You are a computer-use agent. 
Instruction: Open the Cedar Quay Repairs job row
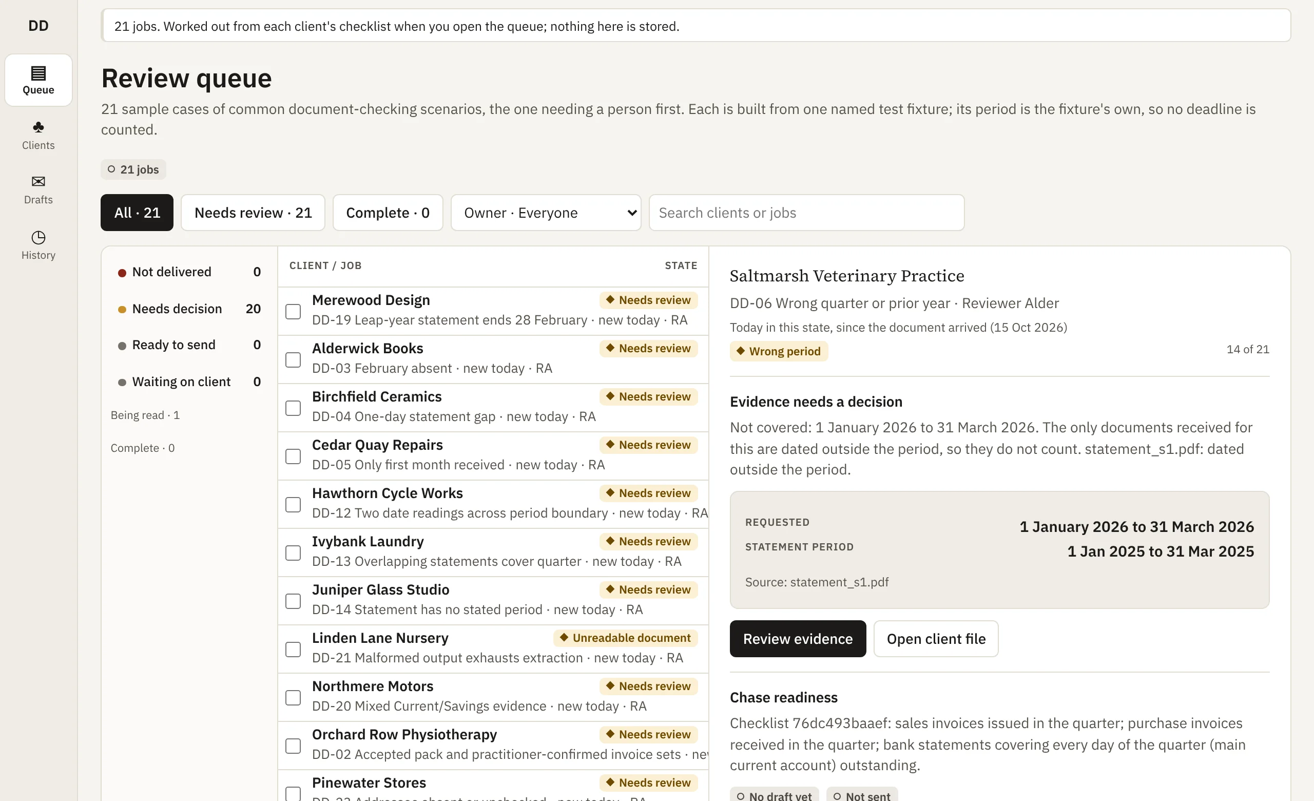(493, 456)
